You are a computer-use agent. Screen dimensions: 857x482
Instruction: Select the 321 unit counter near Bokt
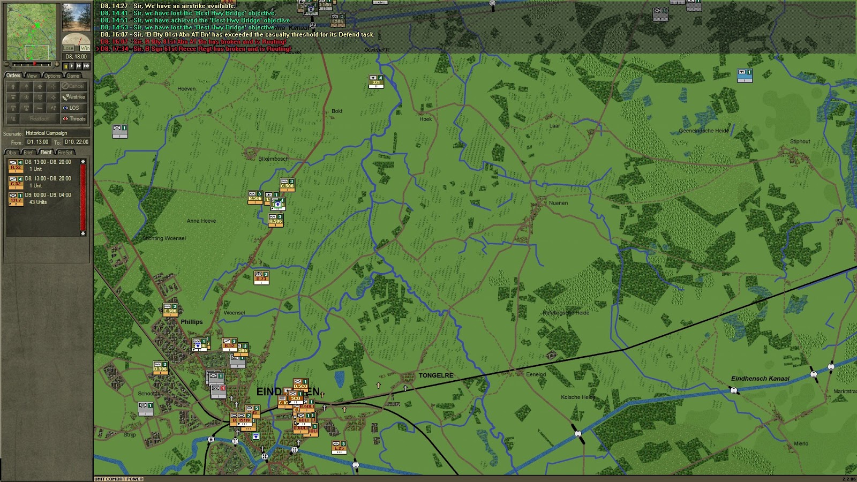click(x=376, y=81)
